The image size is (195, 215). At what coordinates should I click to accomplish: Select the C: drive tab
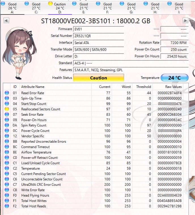coord(36,8)
